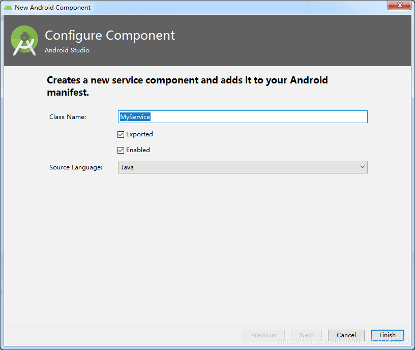The width and height of the screenshot is (415, 350).
Task: Close the New Android Component dialog
Action: (400, 5)
